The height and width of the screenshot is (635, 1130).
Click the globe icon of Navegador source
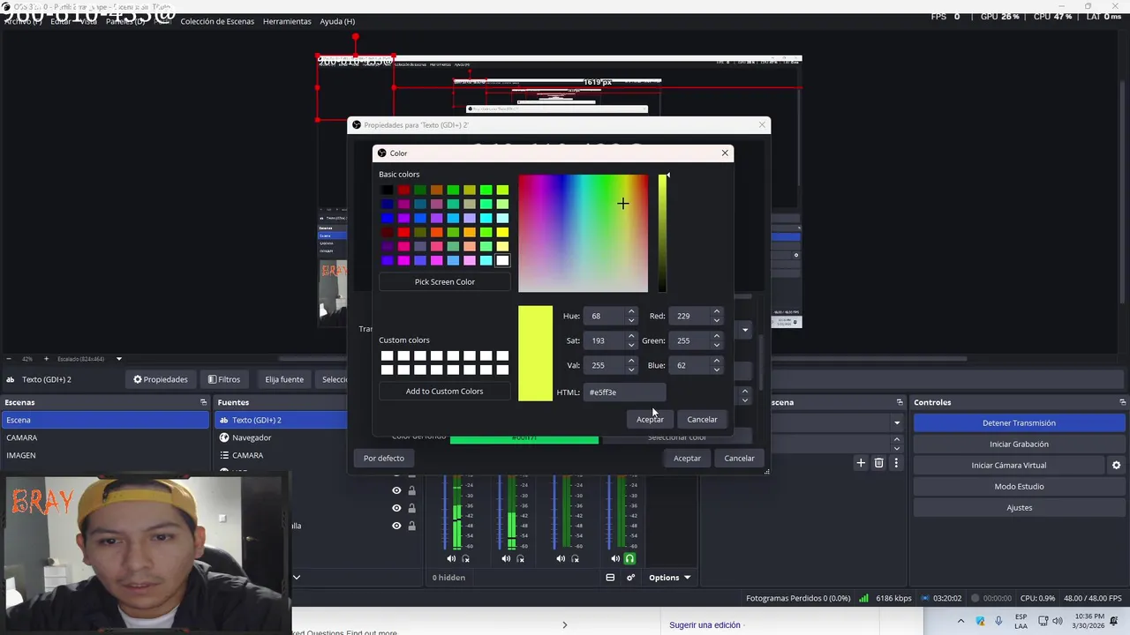point(224,437)
